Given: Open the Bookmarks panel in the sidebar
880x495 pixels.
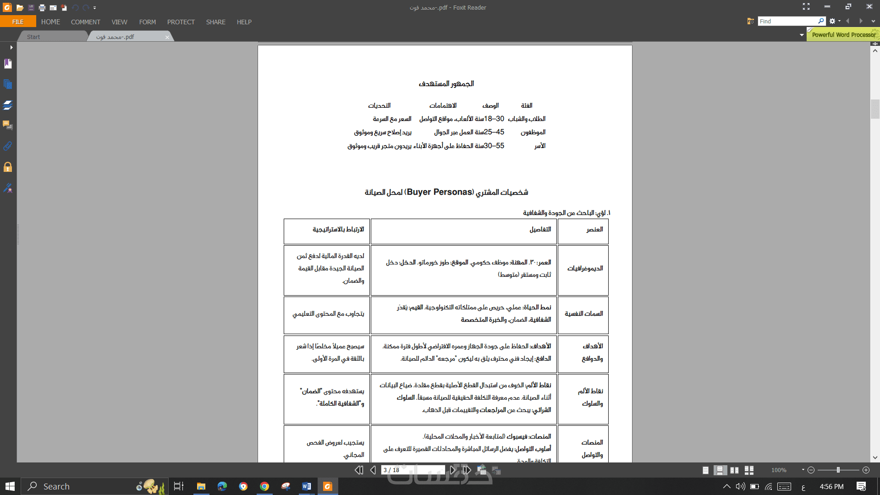Looking at the screenshot, I should point(8,64).
